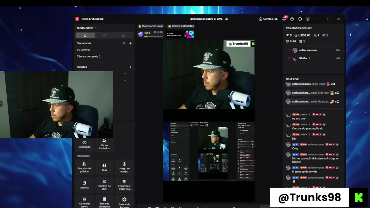This screenshot has width=370, height=208.
Task: View the 3.4K likes stat
Action: pos(291,41)
